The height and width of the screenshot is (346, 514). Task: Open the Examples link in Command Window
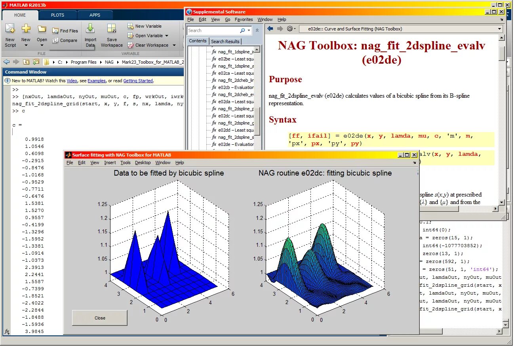point(97,81)
